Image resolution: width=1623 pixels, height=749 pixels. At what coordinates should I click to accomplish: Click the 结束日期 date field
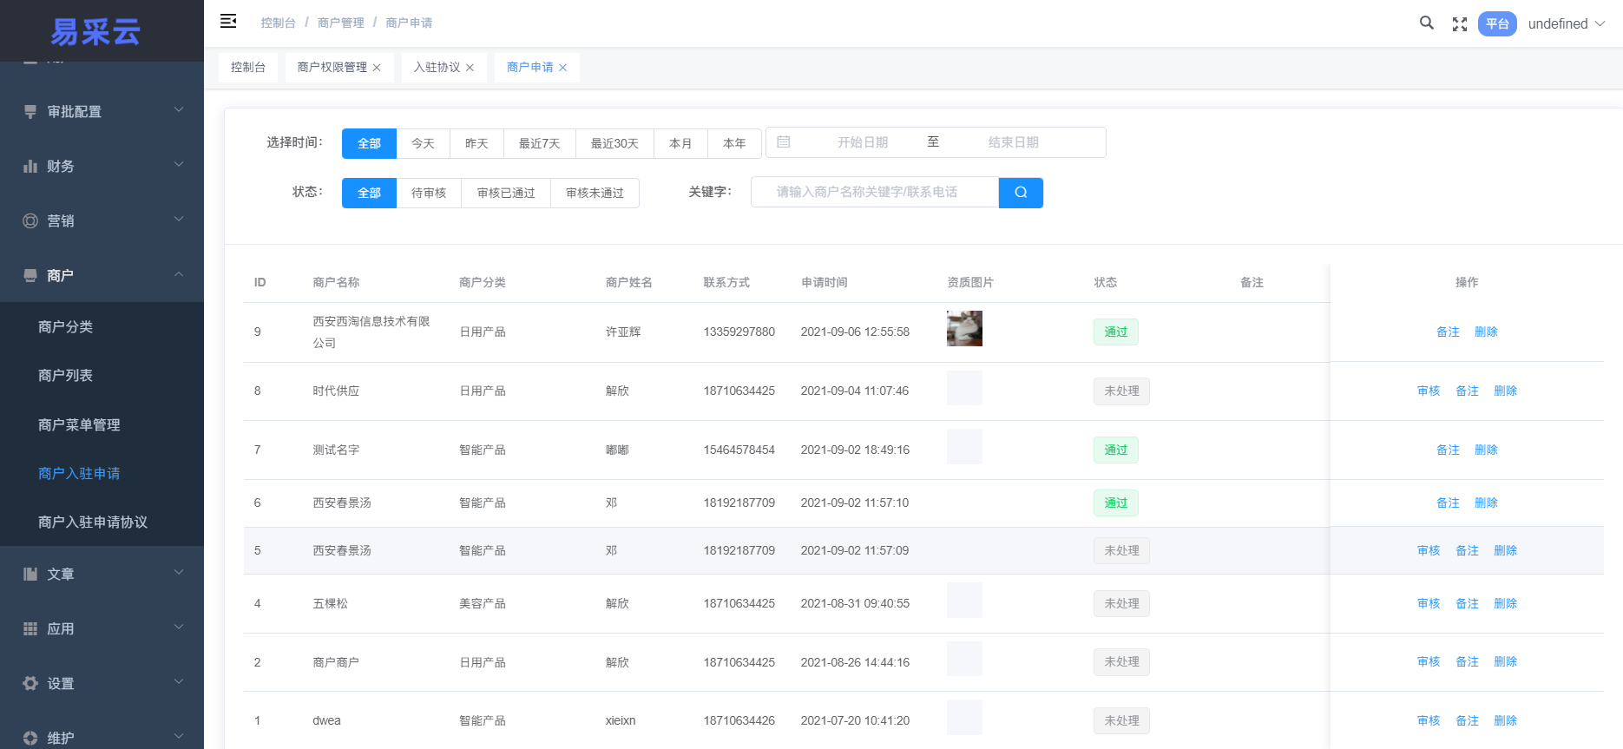(1014, 142)
